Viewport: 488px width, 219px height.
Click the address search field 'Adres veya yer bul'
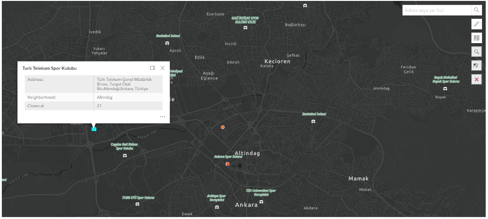437,10
